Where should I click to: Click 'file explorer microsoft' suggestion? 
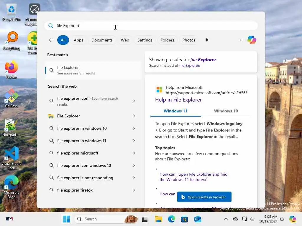point(78,153)
